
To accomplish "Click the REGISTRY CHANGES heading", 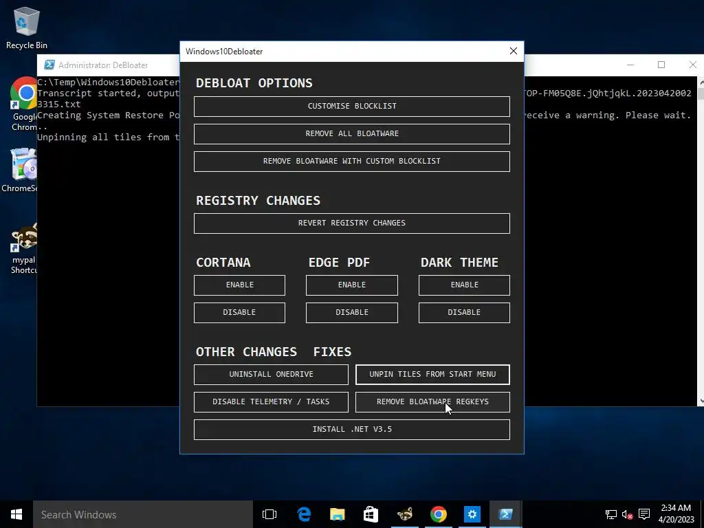I will click(258, 200).
